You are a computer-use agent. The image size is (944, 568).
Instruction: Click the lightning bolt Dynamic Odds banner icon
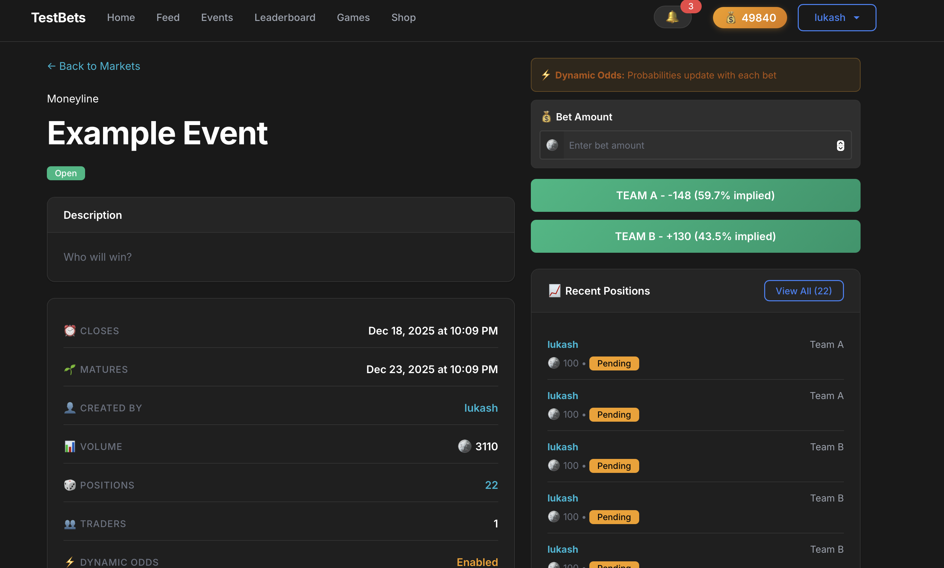pos(546,75)
